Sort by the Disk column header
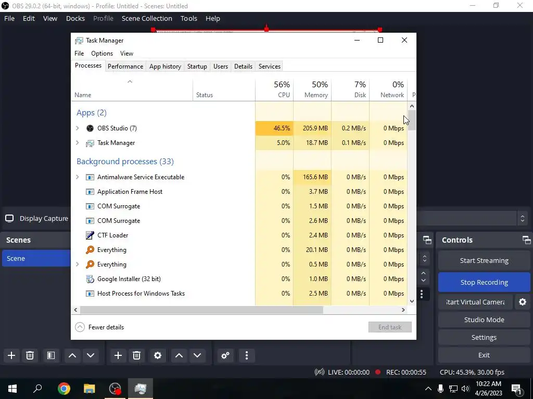The height and width of the screenshot is (399, 533). pos(350,89)
